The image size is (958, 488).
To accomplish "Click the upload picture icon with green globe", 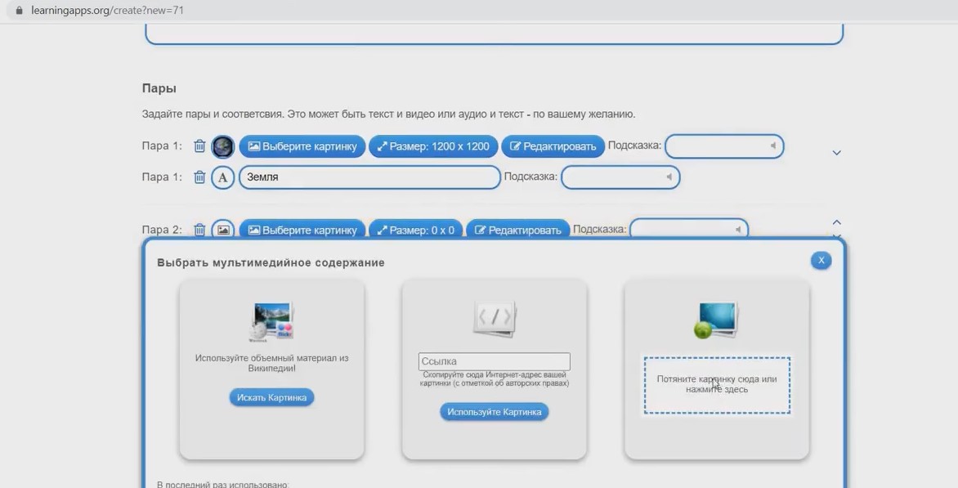I will [x=716, y=320].
